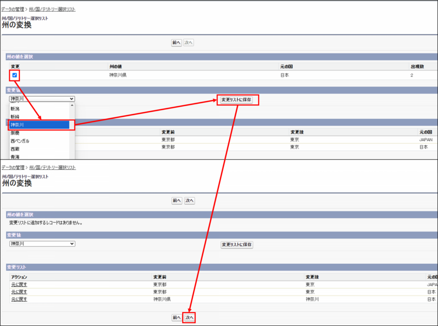The height and width of the screenshot is (326, 438).
Task: Click 前へ beside the greyed-out 次へ
Action: 176,42
